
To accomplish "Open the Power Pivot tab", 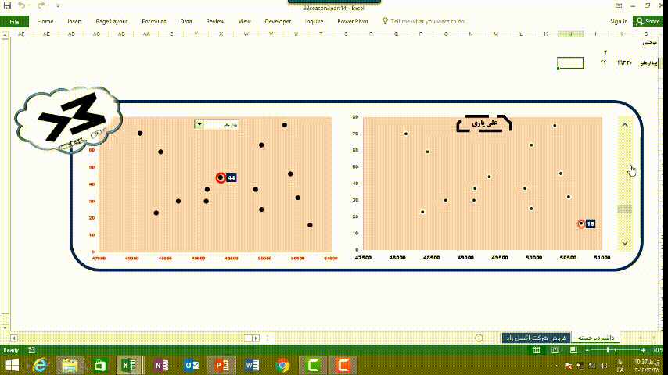I will 354,21.
